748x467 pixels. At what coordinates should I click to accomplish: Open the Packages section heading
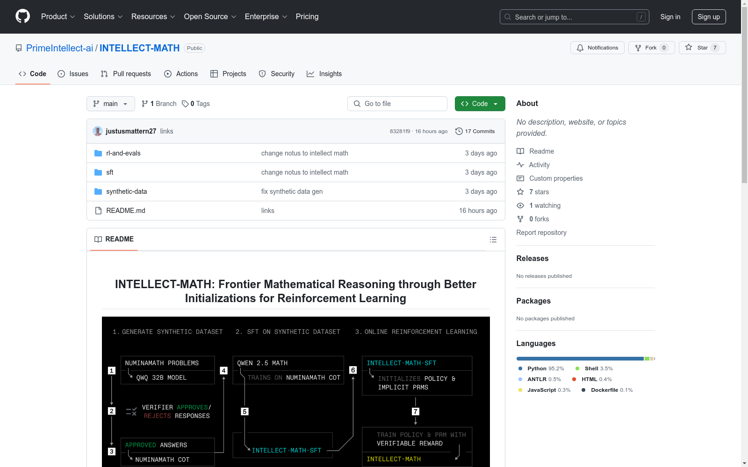(533, 301)
